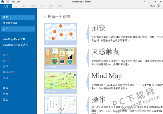This screenshot has width=163, height=114.
Task: Select the Mind Map view thumbnail
Action: [60, 82]
